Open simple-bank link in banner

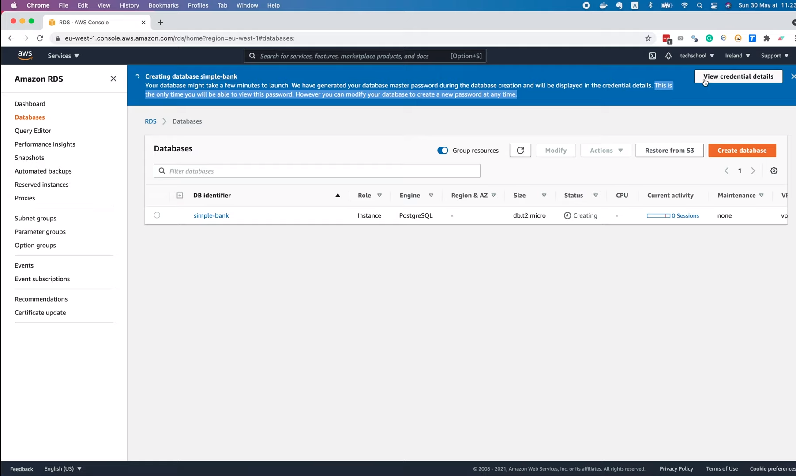coord(218,76)
